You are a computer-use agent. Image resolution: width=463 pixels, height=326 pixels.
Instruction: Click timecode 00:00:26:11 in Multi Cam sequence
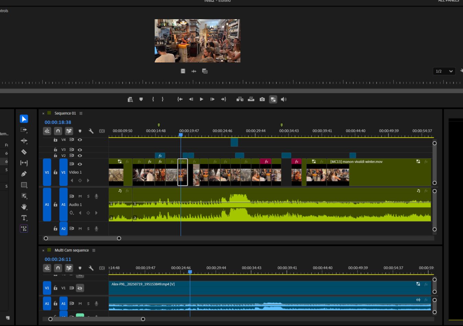click(58, 259)
